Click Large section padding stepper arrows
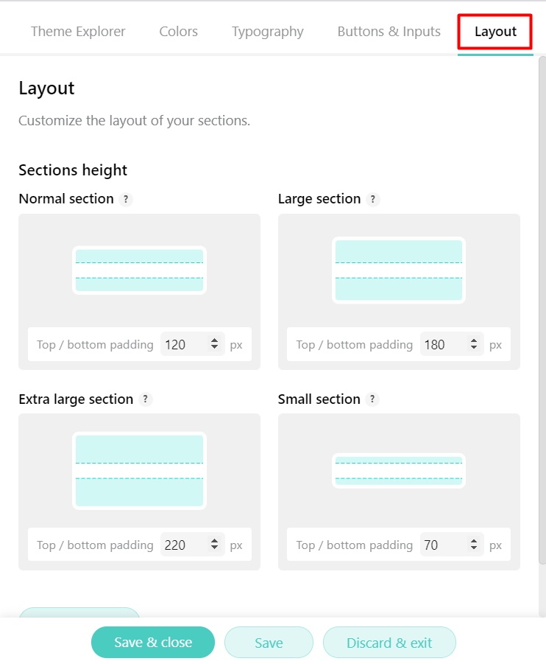The height and width of the screenshot is (664, 546). (474, 344)
